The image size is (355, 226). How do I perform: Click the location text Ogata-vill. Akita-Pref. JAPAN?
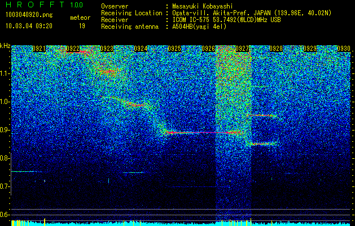[221, 13]
